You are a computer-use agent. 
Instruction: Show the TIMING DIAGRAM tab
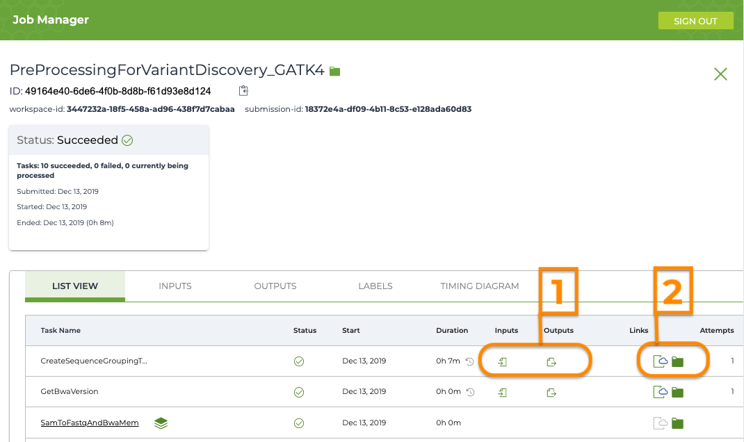click(480, 286)
